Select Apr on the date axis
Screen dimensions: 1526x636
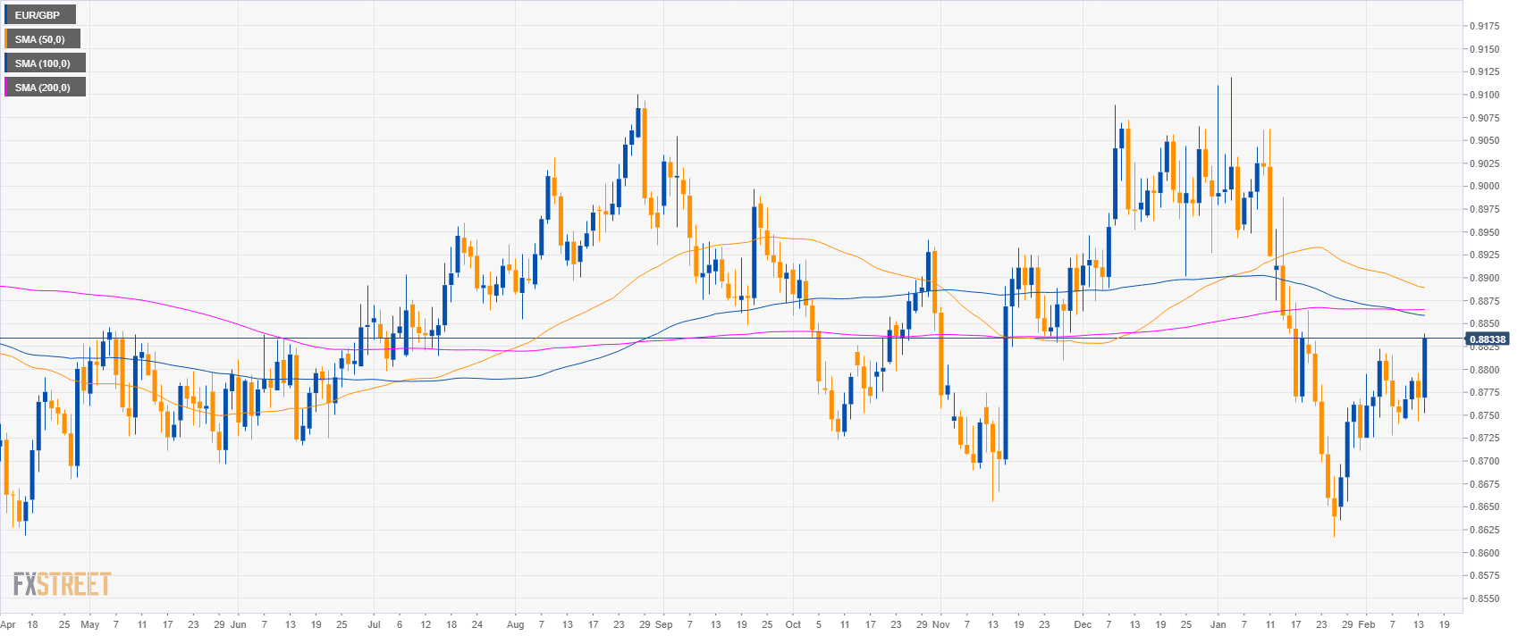[x=8, y=624]
